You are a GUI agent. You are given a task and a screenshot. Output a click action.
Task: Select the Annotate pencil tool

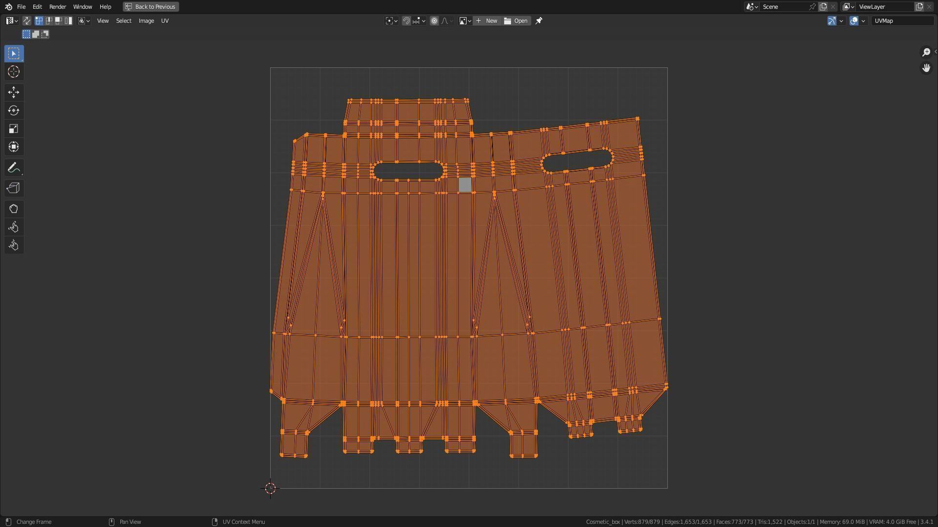pyautogui.click(x=14, y=168)
